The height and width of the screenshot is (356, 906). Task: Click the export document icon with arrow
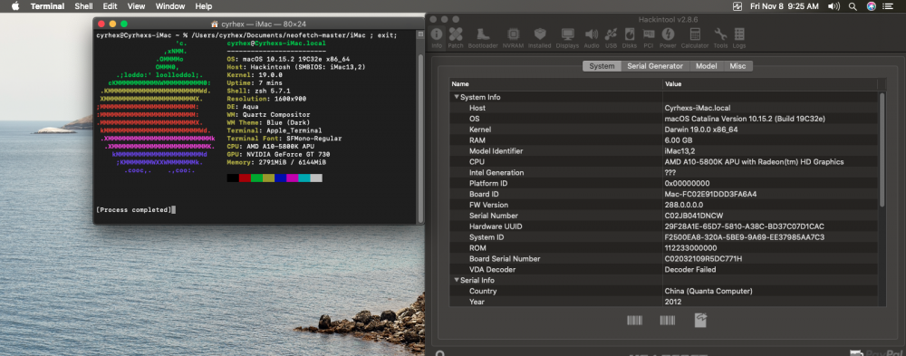[700, 320]
